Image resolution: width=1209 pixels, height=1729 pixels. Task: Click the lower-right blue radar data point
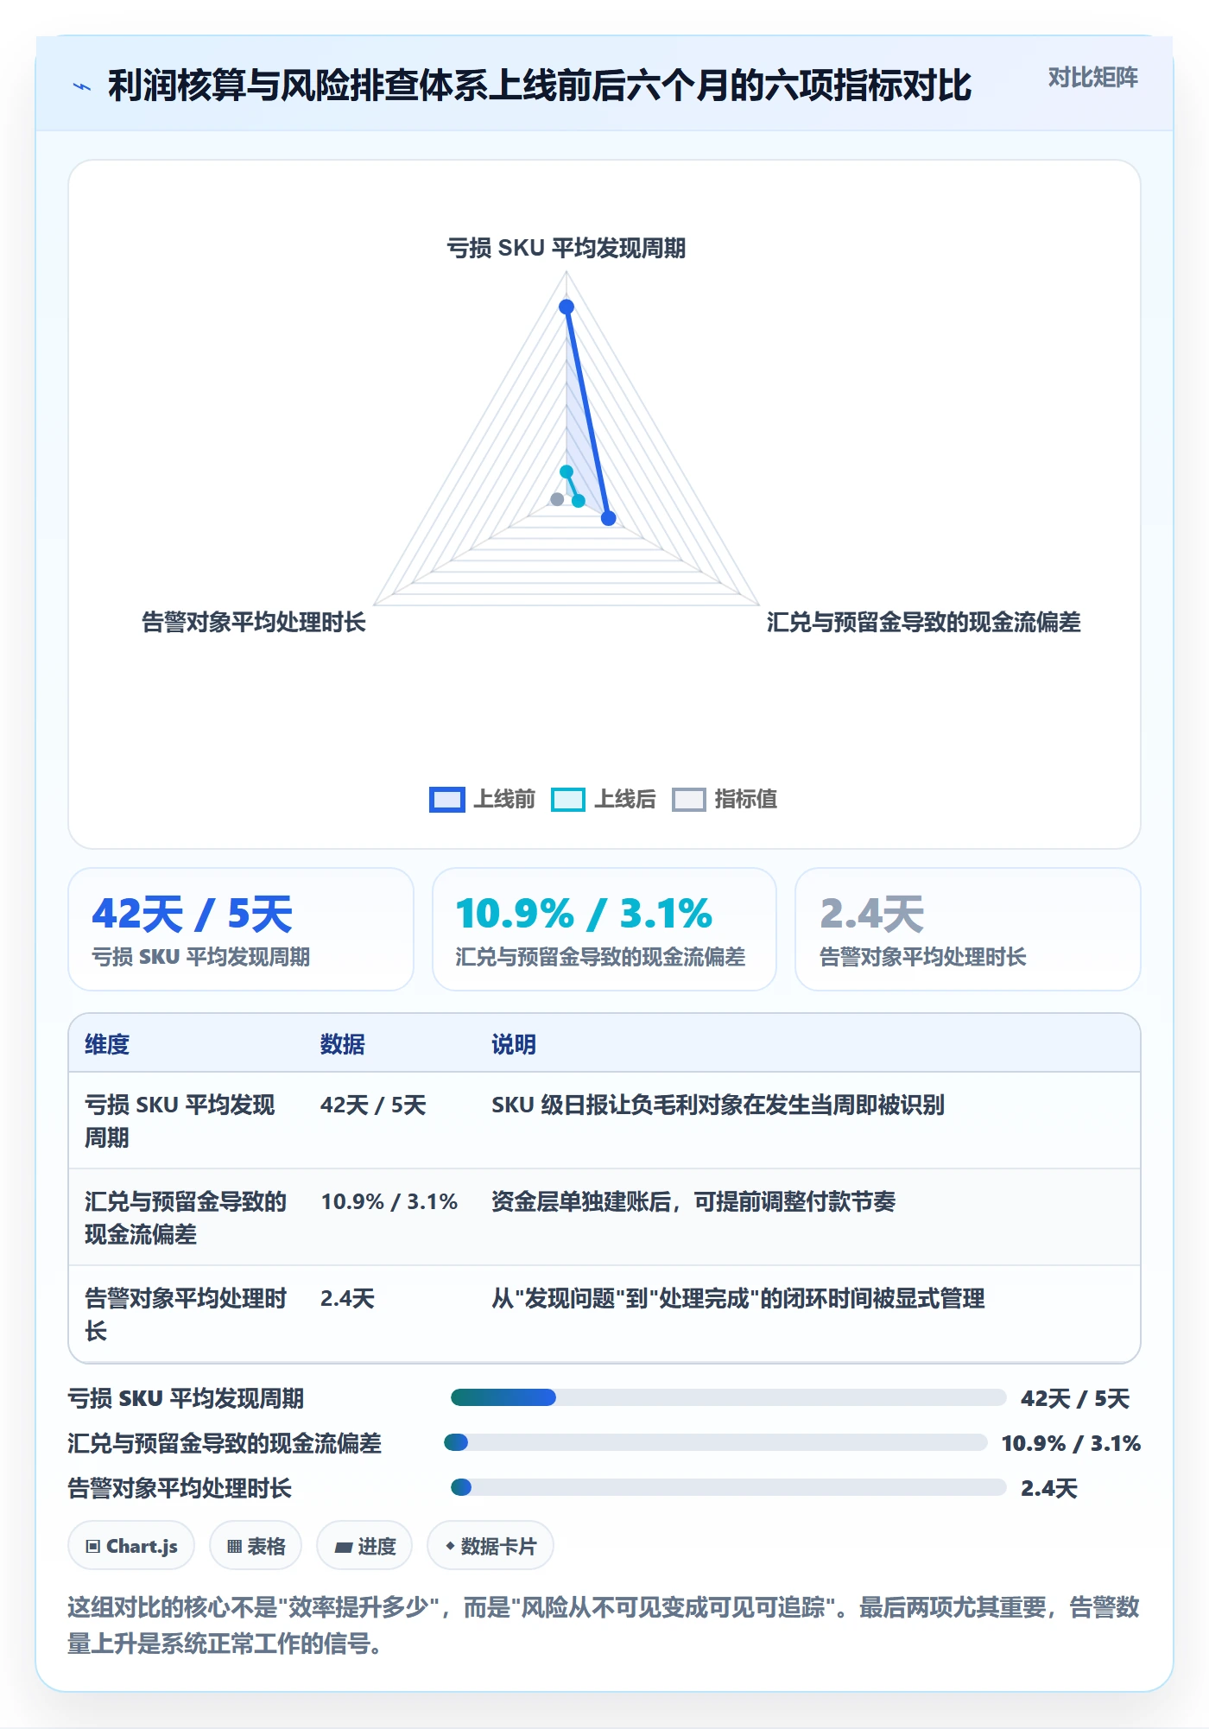609,518
